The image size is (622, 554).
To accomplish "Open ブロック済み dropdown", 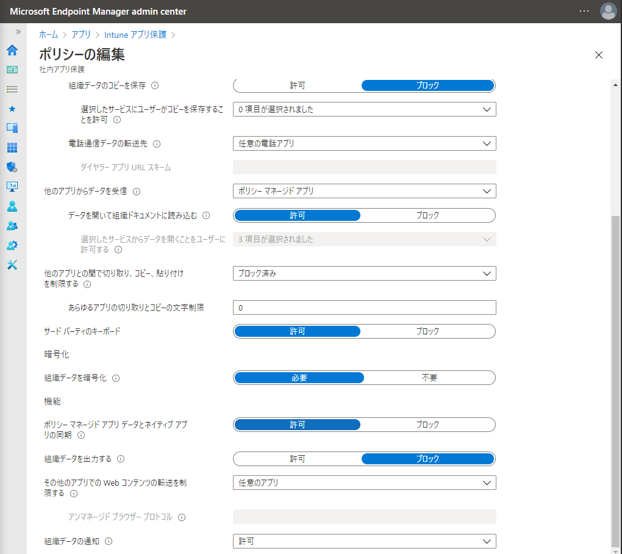I will click(365, 273).
